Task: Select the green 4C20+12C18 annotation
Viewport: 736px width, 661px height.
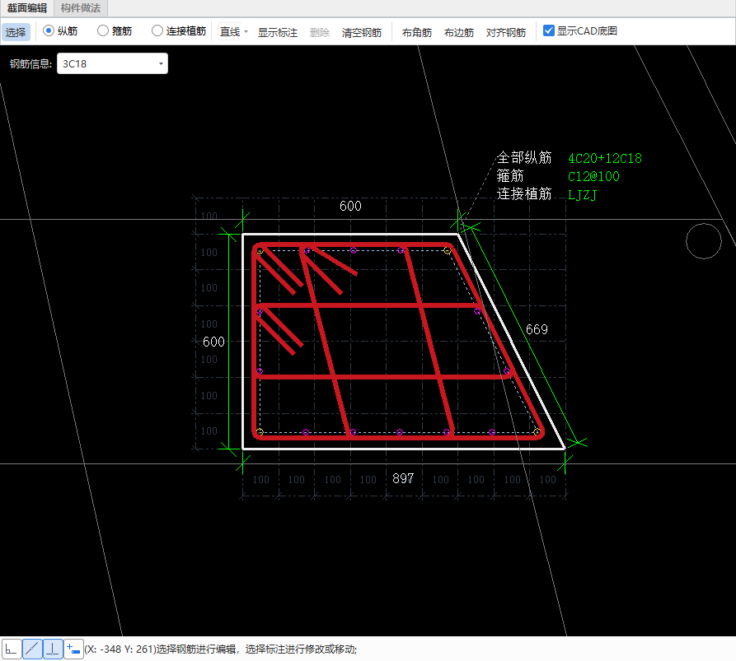Action: point(605,158)
